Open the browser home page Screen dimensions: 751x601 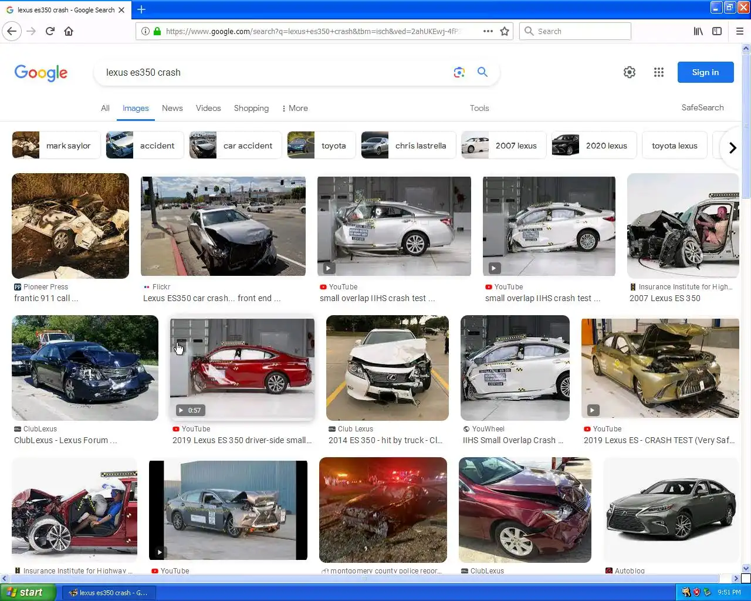[69, 31]
